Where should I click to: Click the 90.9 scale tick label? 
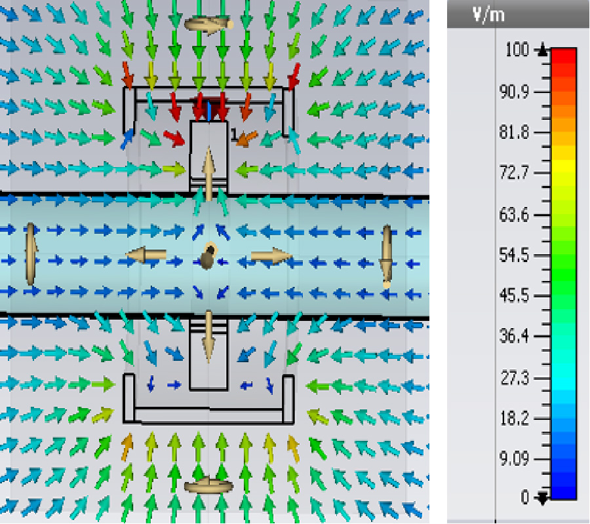pyautogui.click(x=517, y=92)
